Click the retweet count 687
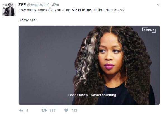This screenshot has width=163, height=114. [x=53, y=111]
